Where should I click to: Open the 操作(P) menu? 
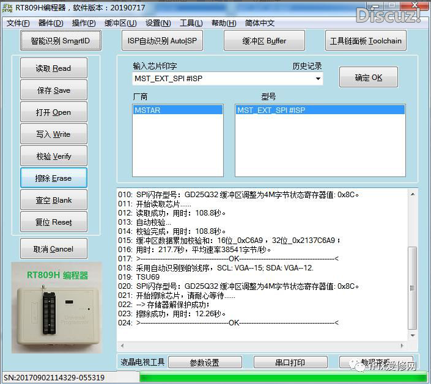click(84, 23)
